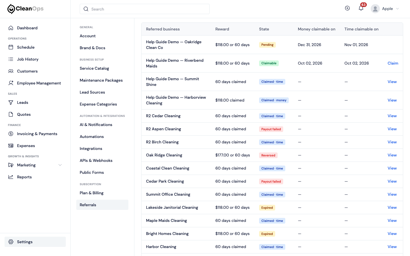View Lakeside Janitorial Cleaning referral

pyautogui.click(x=392, y=207)
